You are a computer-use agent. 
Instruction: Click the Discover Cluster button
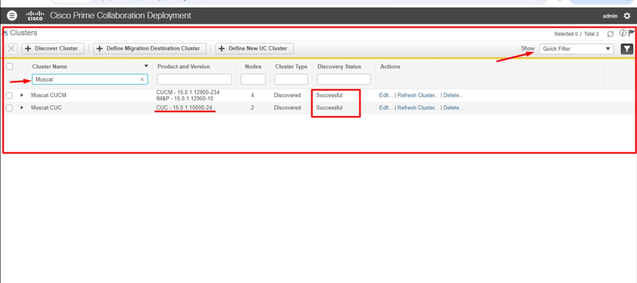(52, 49)
